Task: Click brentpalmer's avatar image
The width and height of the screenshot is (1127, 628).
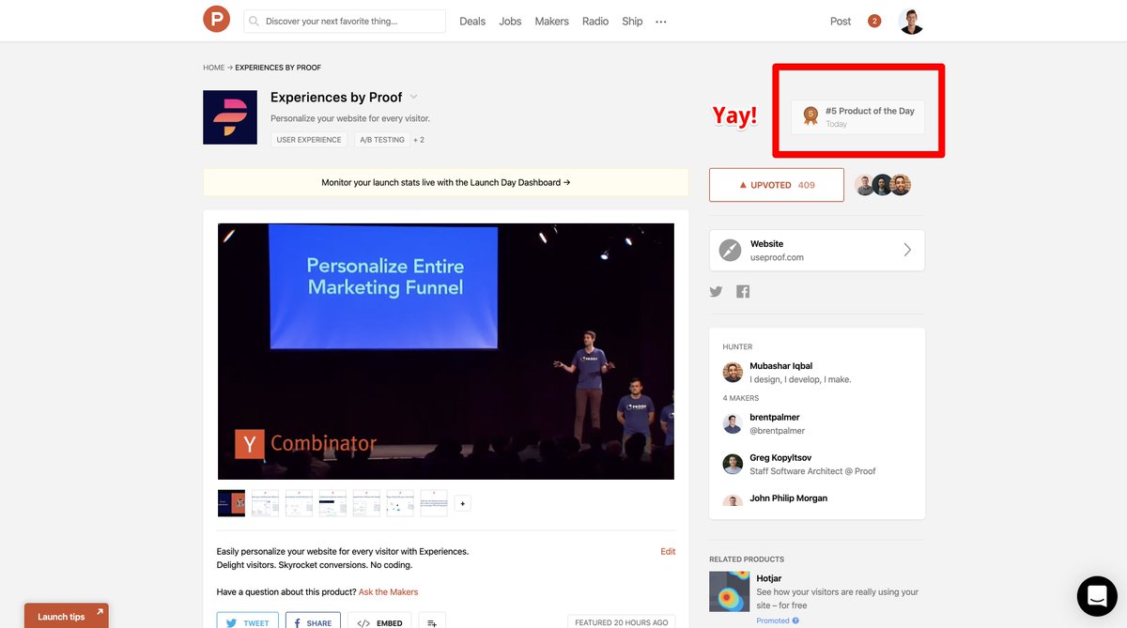Action: coord(733,423)
